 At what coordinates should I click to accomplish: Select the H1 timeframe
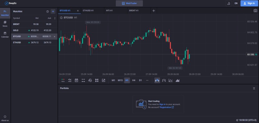(127, 80)
